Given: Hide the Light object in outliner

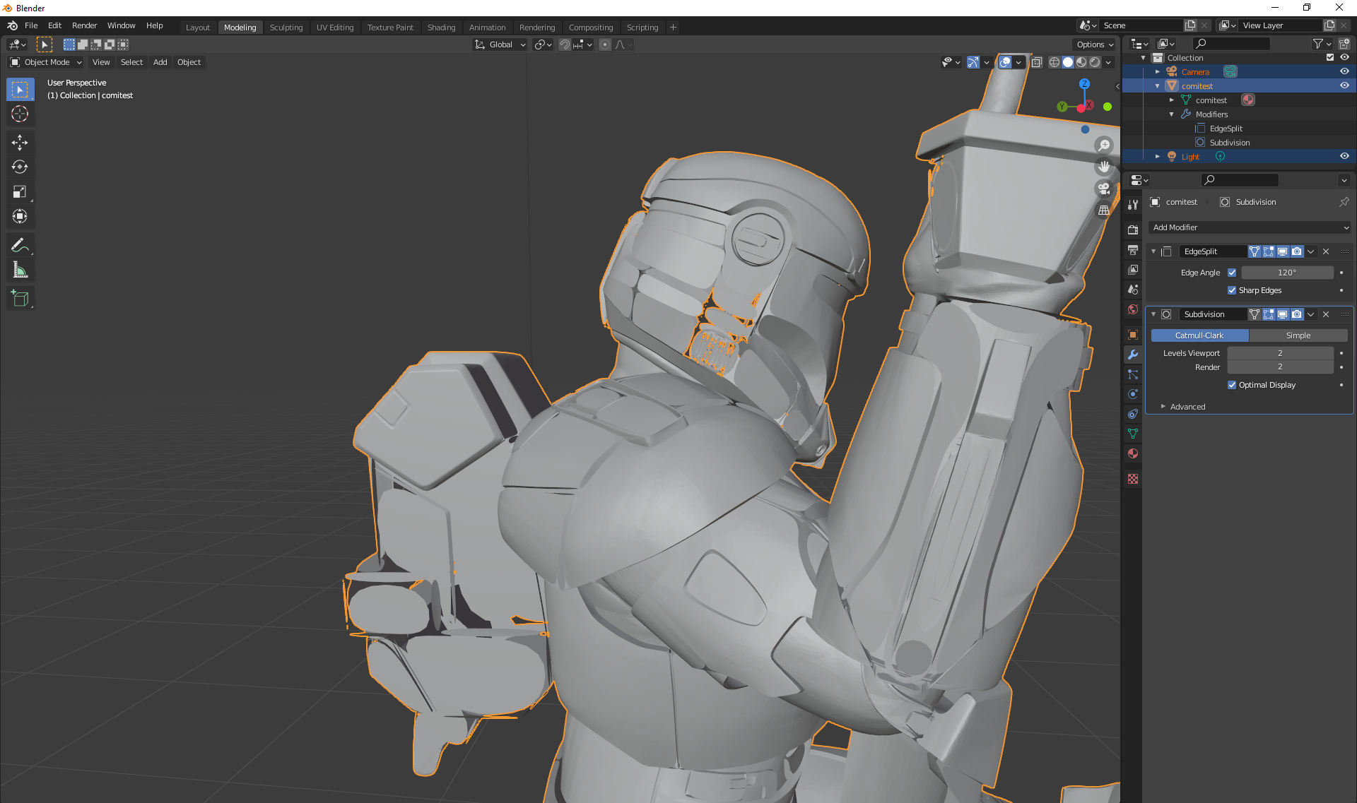Looking at the screenshot, I should tap(1344, 157).
